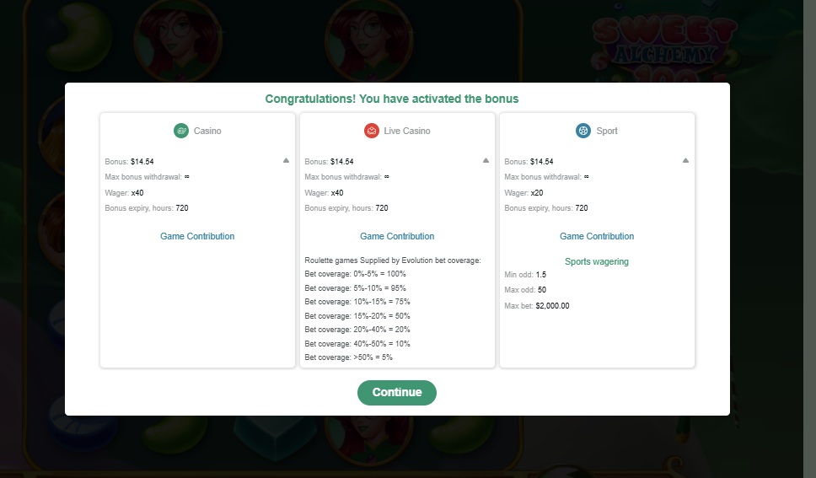Collapse the Sport bonus details arrow

[x=685, y=160]
